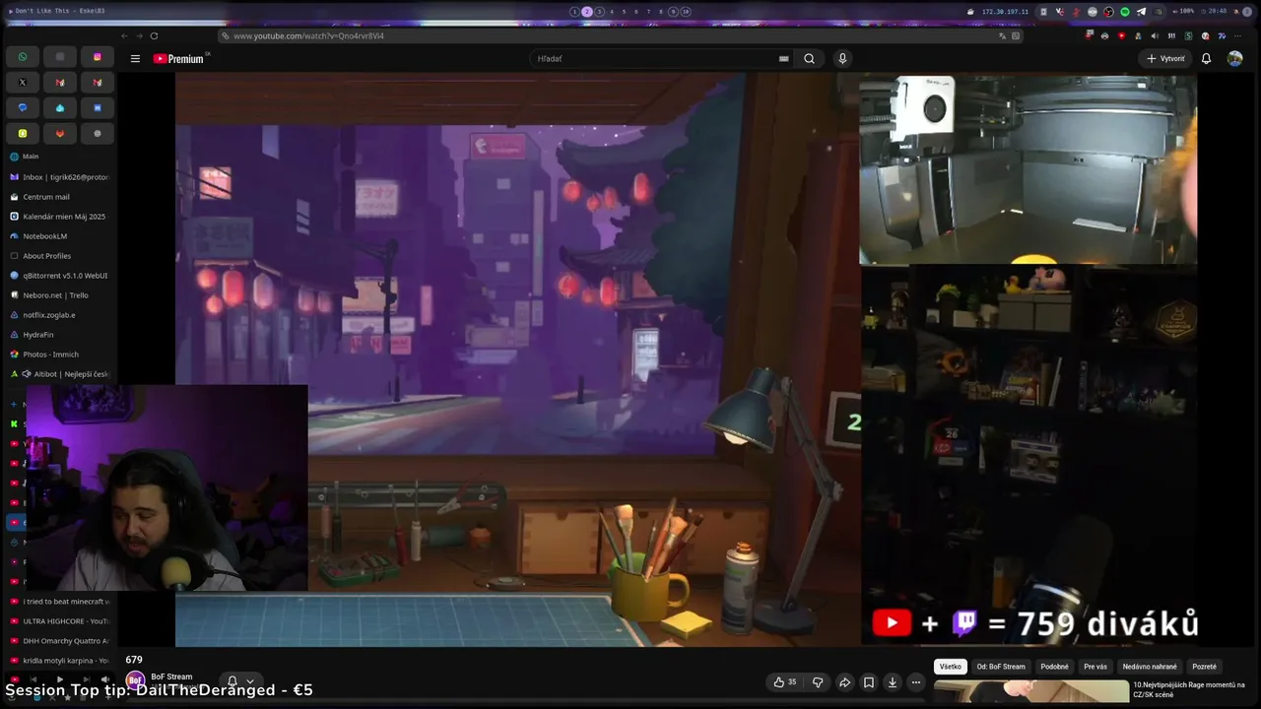The width and height of the screenshot is (1261, 709).
Task: Click the page translate icon in address bar
Action: (x=1003, y=36)
